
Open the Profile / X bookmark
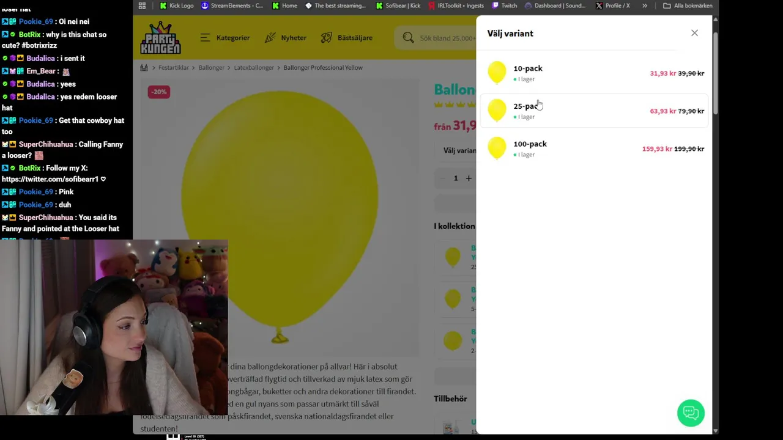point(613,5)
